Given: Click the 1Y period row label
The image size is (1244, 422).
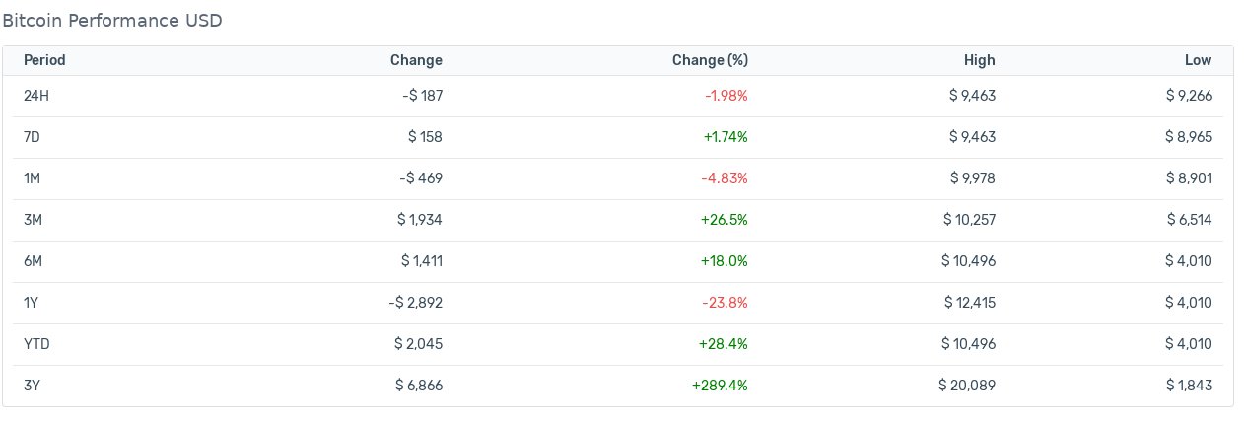Looking at the screenshot, I should click(x=31, y=303).
